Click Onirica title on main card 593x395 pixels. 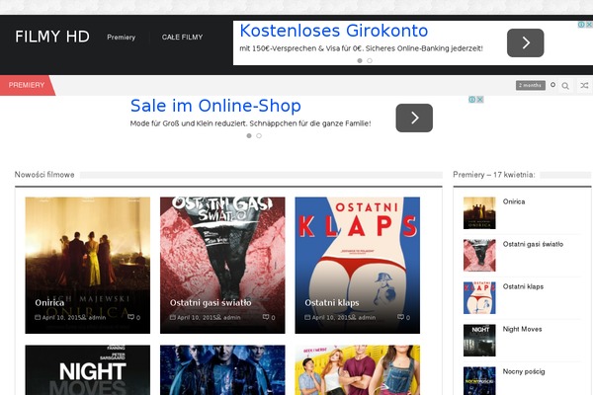coord(49,303)
